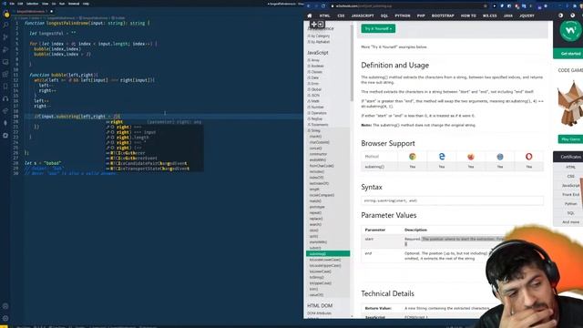Open JQUERY in W3Schools top navigation

[x=527, y=15]
